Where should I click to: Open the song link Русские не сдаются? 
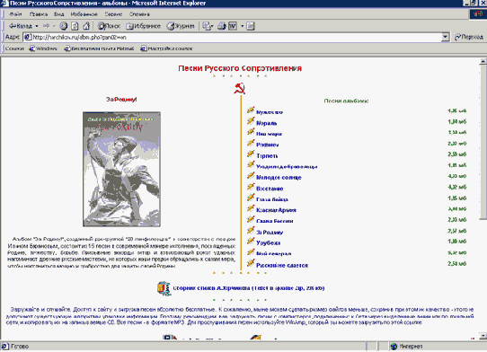tap(282, 266)
